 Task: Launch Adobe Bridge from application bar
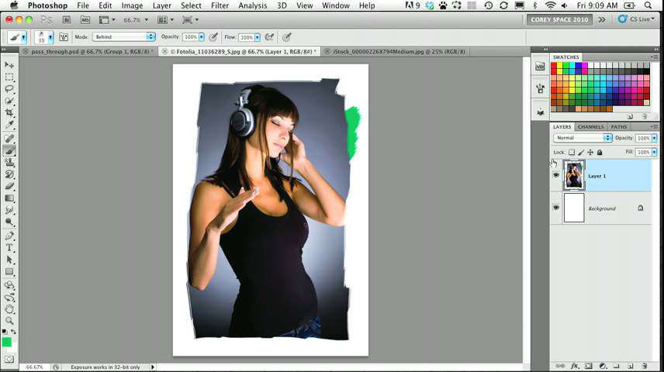tap(68, 19)
